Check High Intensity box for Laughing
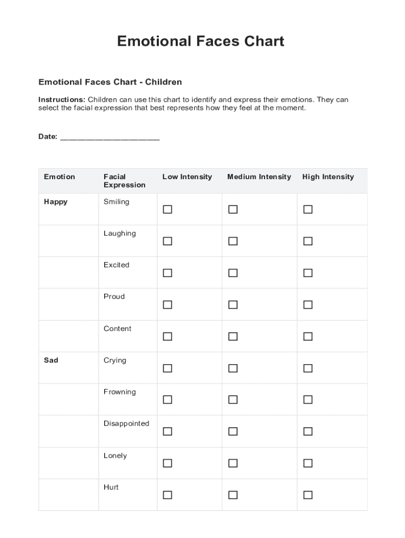 coord(308,241)
